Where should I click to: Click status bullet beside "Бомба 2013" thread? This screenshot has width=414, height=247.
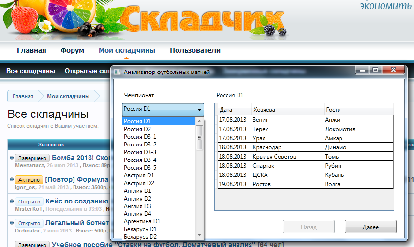point(11,158)
